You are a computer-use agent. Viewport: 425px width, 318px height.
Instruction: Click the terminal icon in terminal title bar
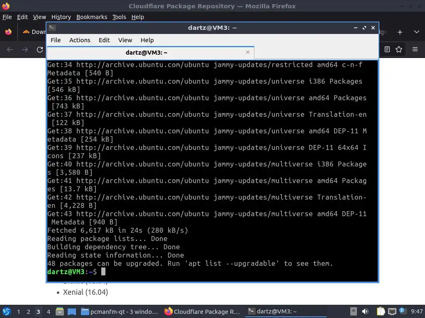coord(52,28)
